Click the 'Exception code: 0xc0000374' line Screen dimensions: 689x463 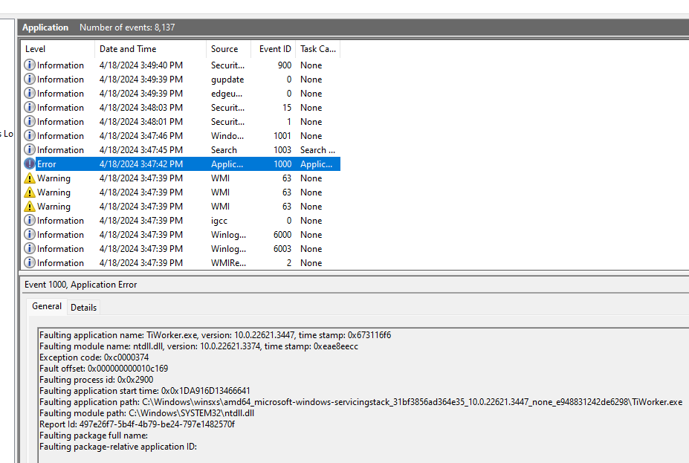[x=94, y=357]
